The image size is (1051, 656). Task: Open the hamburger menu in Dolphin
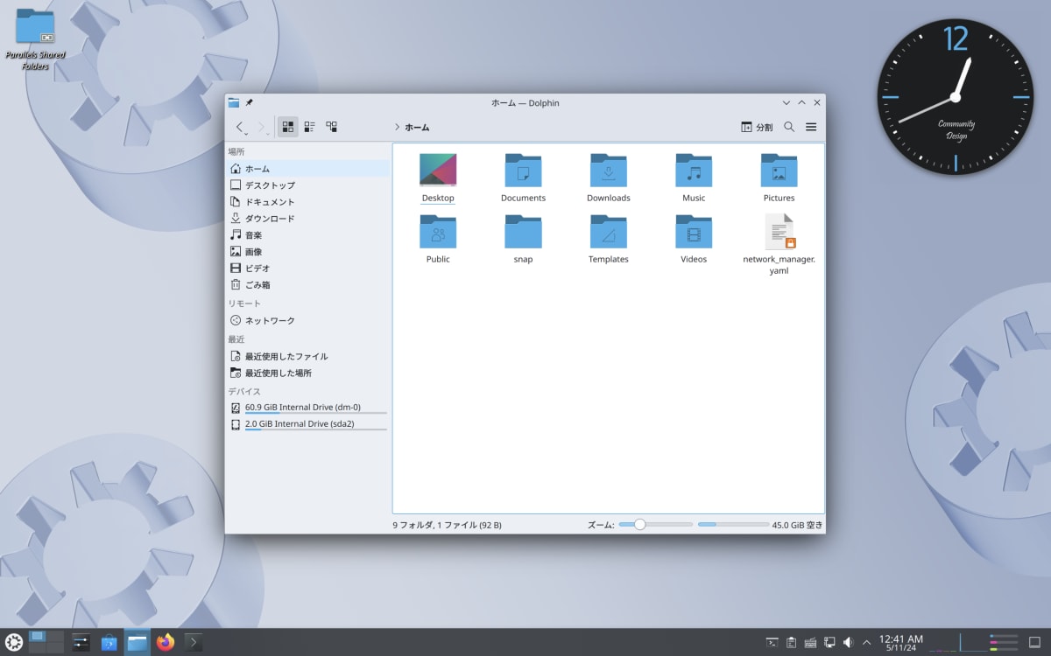click(811, 127)
